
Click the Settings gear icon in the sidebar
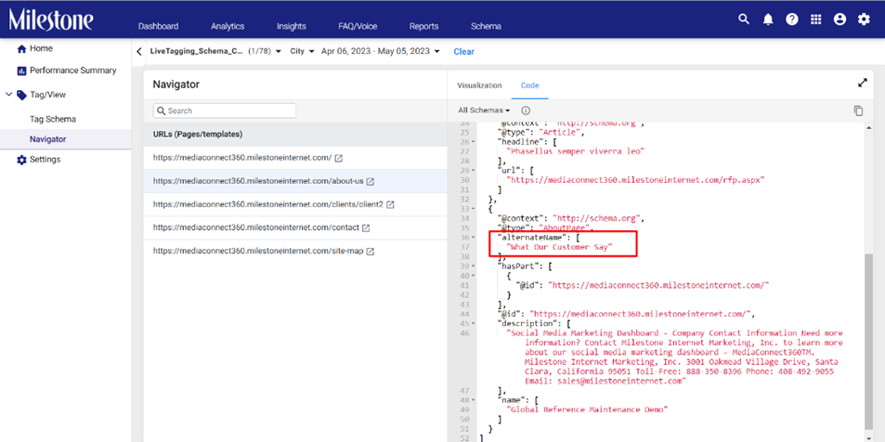[x=21, y=160]
